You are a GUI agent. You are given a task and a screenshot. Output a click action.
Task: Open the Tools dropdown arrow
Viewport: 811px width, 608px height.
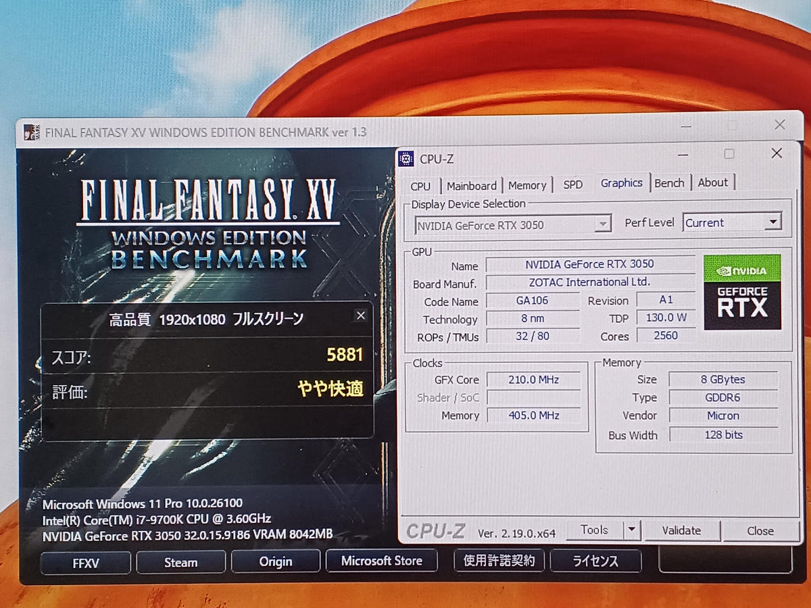coord(631,530)
